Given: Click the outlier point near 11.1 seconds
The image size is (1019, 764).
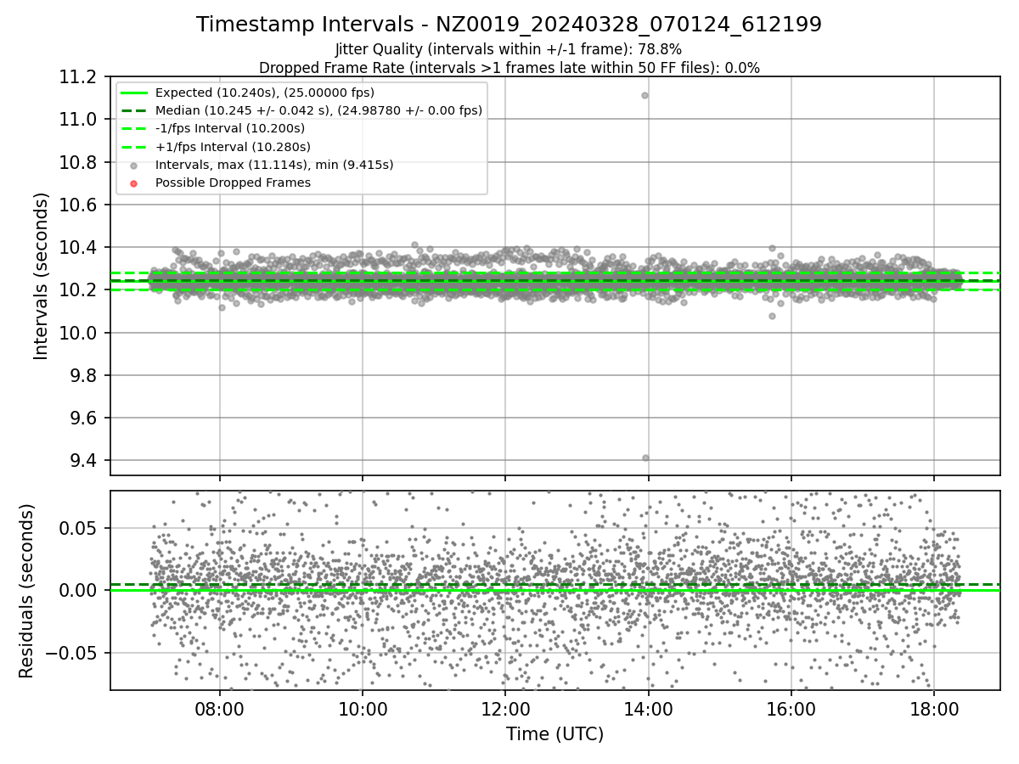Looking at the screenshot, I should [645, 95].
